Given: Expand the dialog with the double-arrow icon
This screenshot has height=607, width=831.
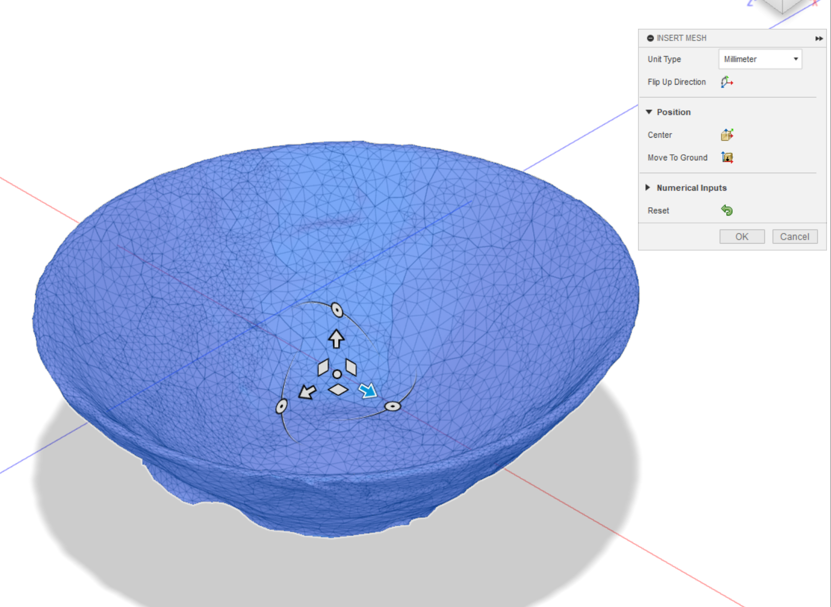Looking at the screenshot, I should click(x=818, y=38).
